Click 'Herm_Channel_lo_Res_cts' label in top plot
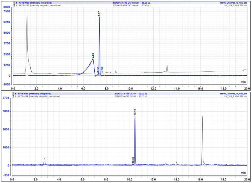 pyautogui.click(x=233, y=3)
